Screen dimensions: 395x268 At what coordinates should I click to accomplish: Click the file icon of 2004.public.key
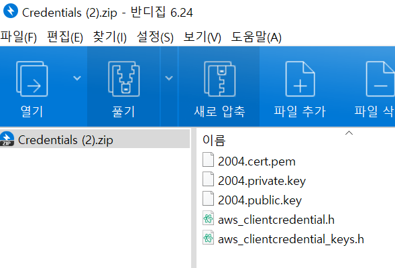pos(209,198)
